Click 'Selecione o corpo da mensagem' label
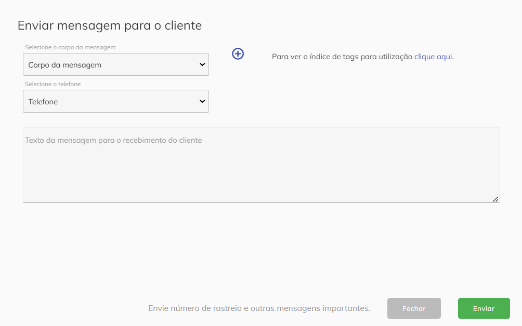This screenshot has width=522, height=326. click(70, 47)
